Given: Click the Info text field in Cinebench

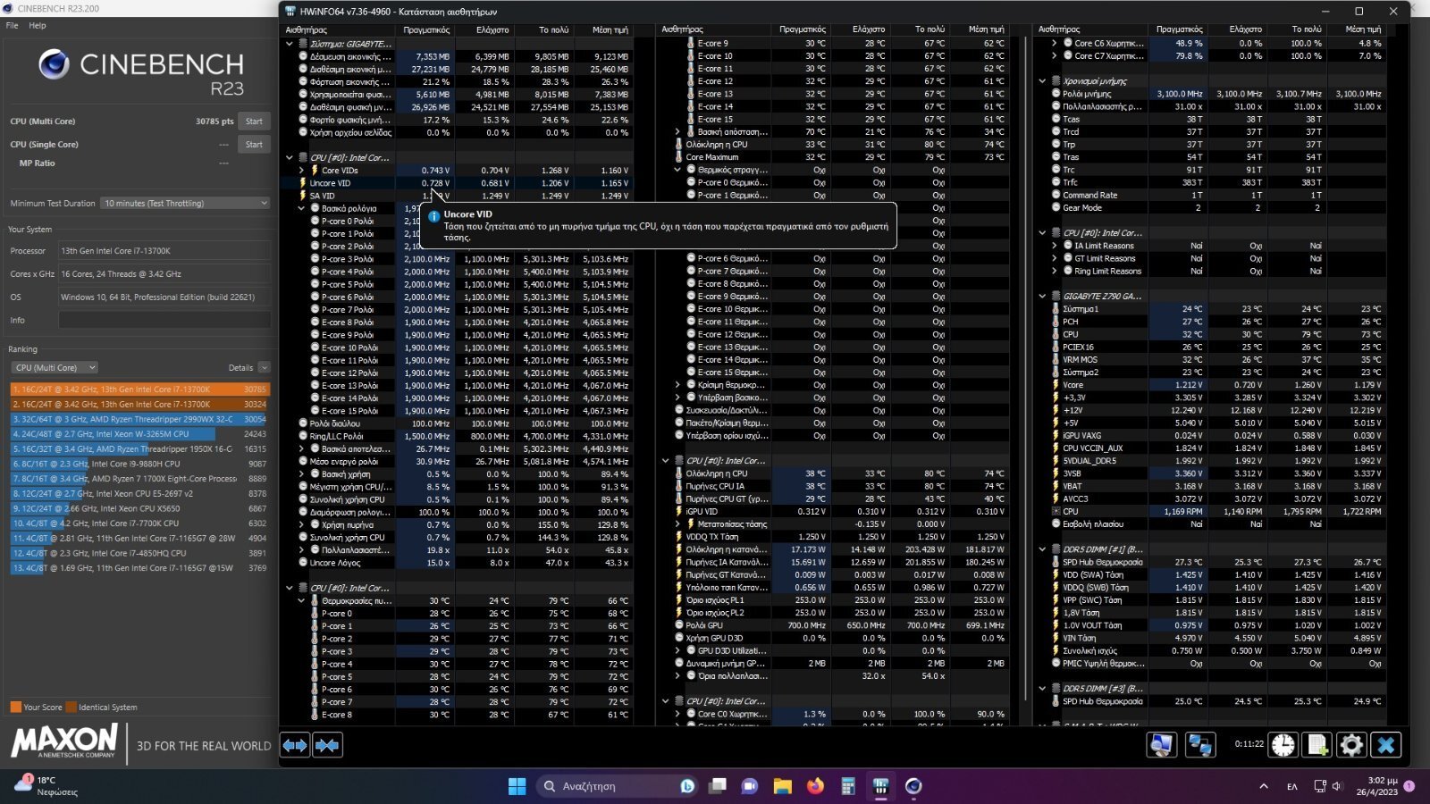Looking at the screenshot, I should coord(164,320).
